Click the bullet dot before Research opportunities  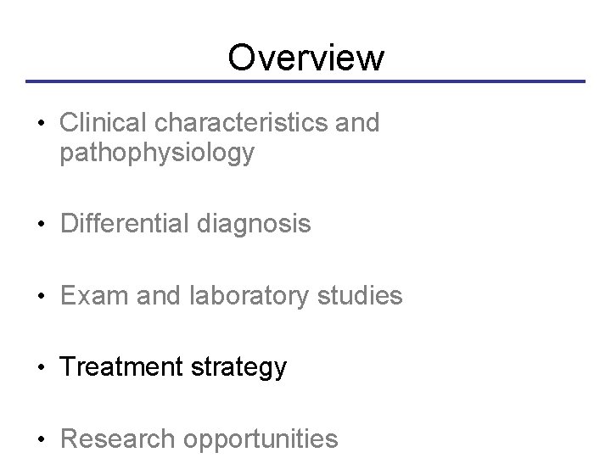[x=41, y=439]
